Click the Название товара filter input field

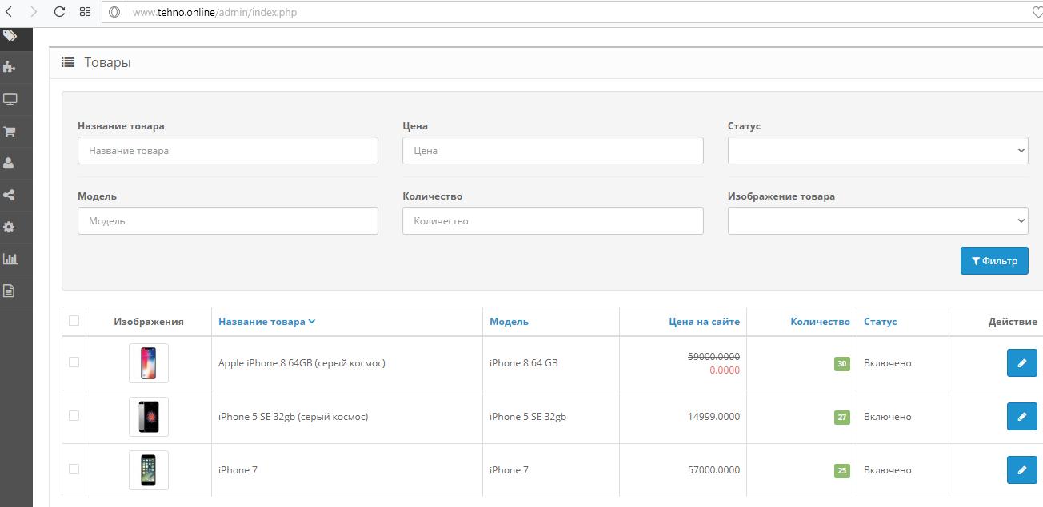(x=227, y=151)
